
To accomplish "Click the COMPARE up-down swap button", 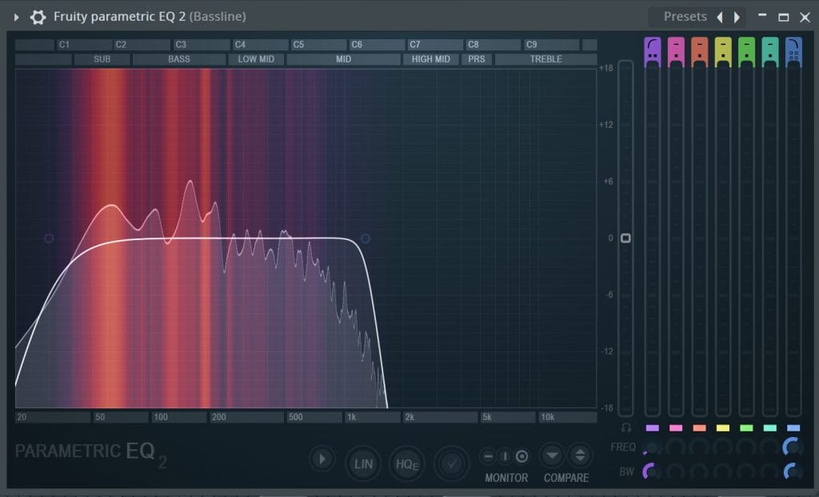I will (580, 456).
